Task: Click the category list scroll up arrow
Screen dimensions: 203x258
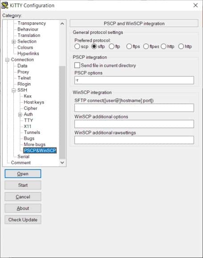Action: click(62, 24)
